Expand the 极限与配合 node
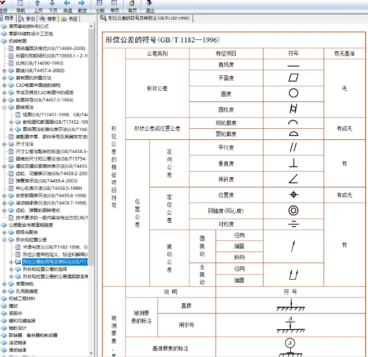 tap(4, 233)
